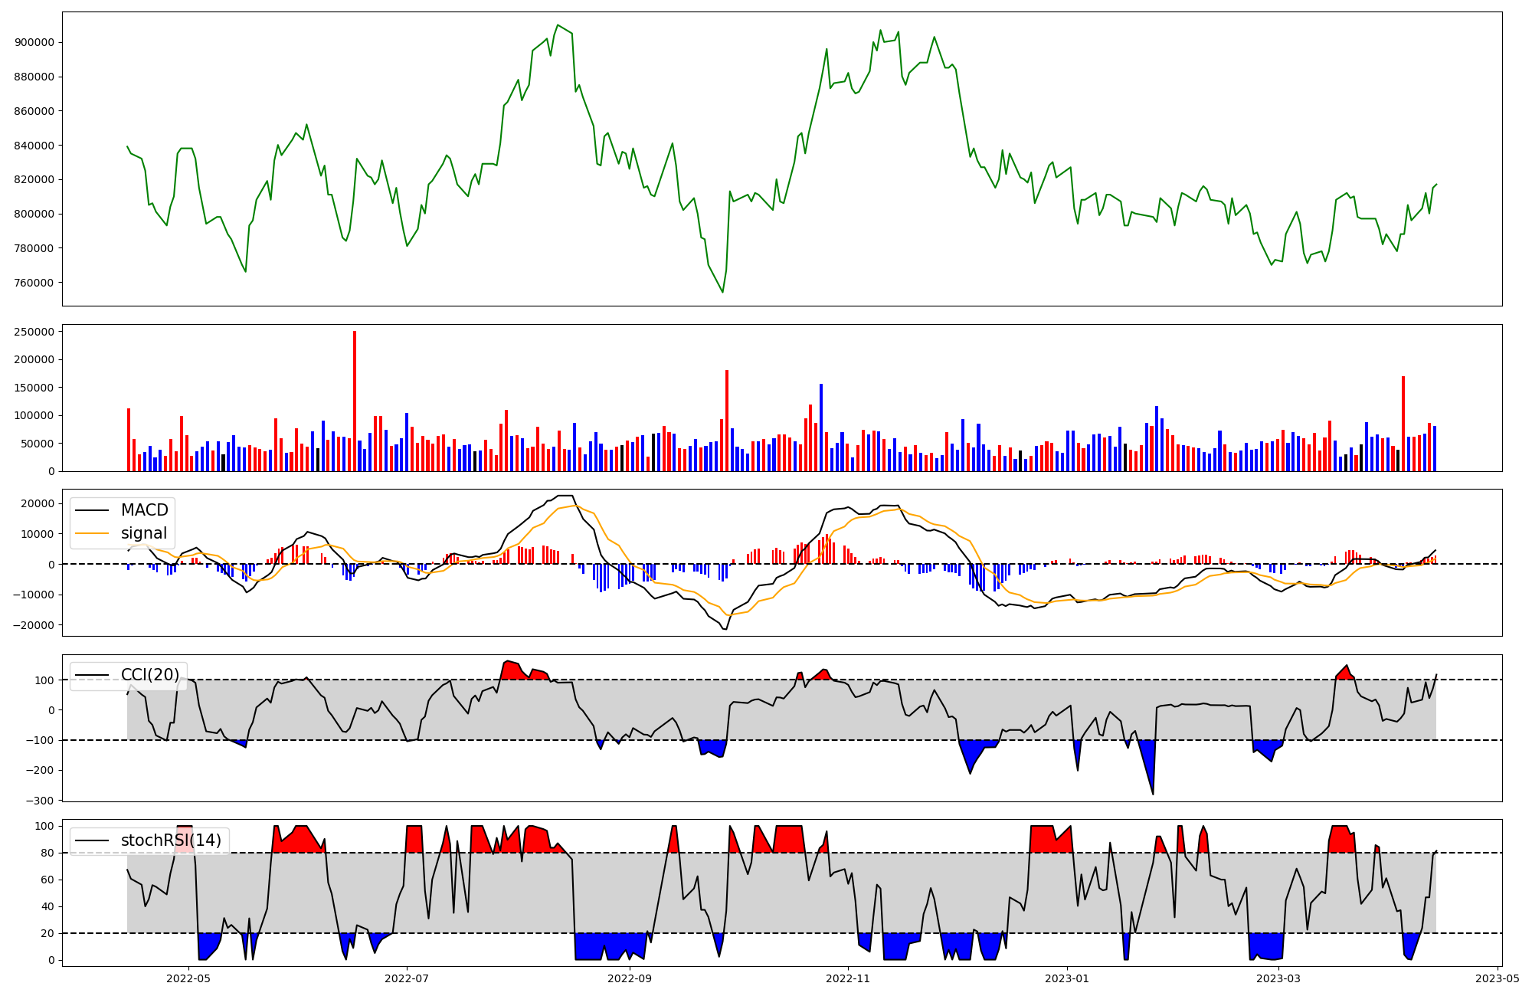Click the 250000 volume axis label
Viewport: 1532px width, 996px height.
click(x=34, y=332)
